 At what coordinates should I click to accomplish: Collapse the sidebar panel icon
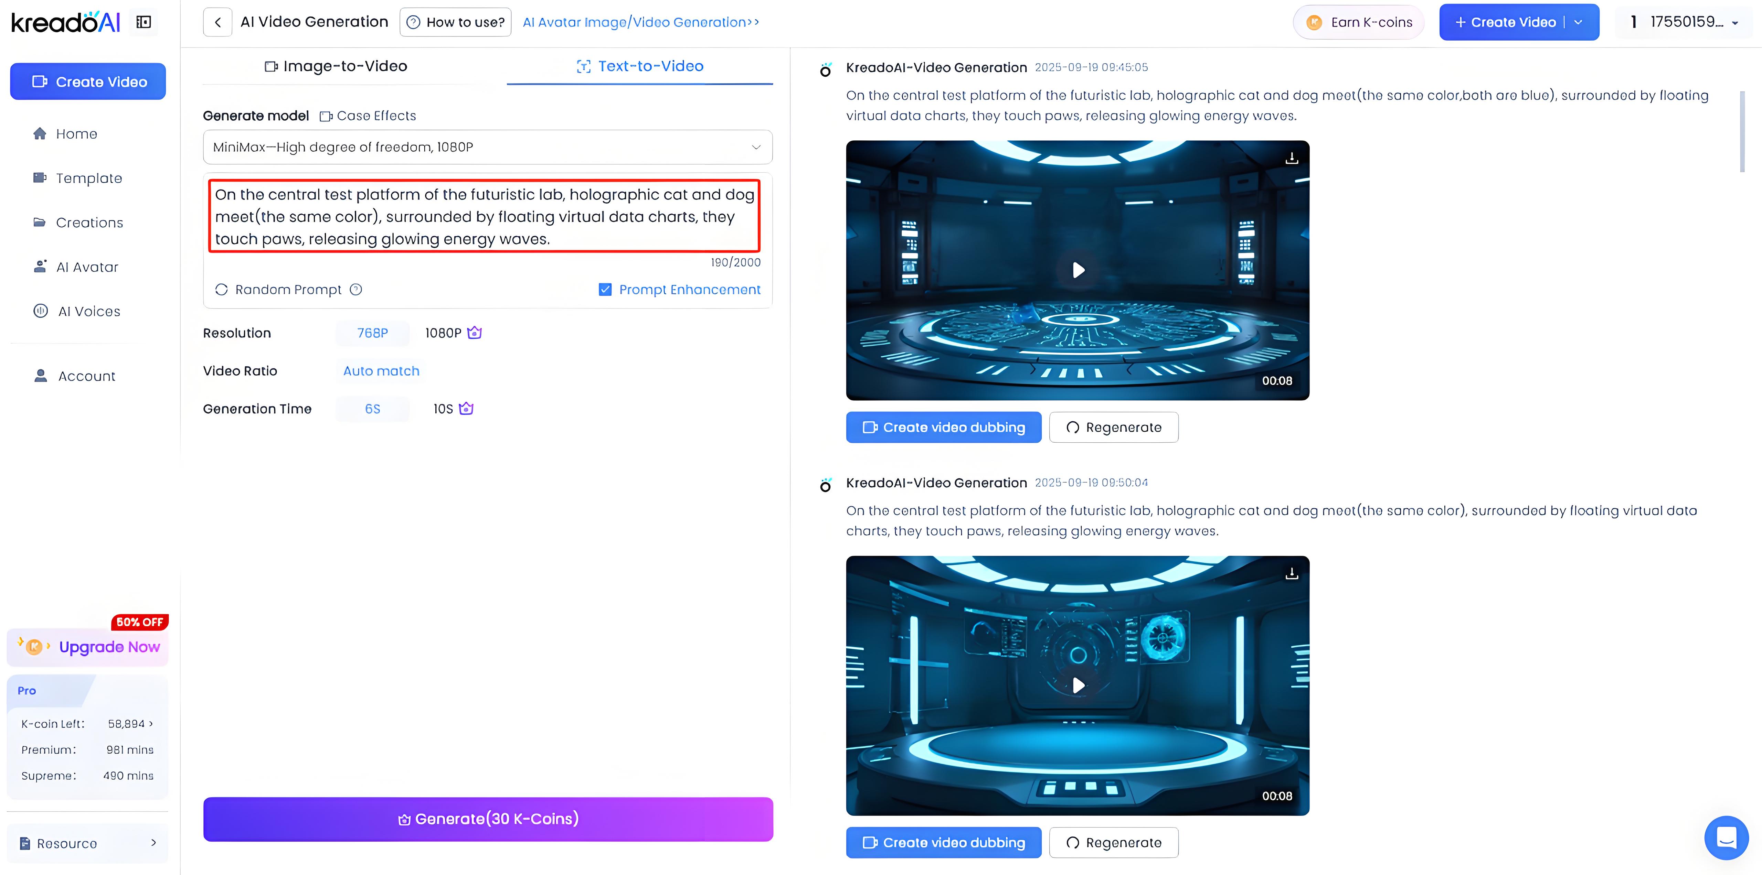144,22
